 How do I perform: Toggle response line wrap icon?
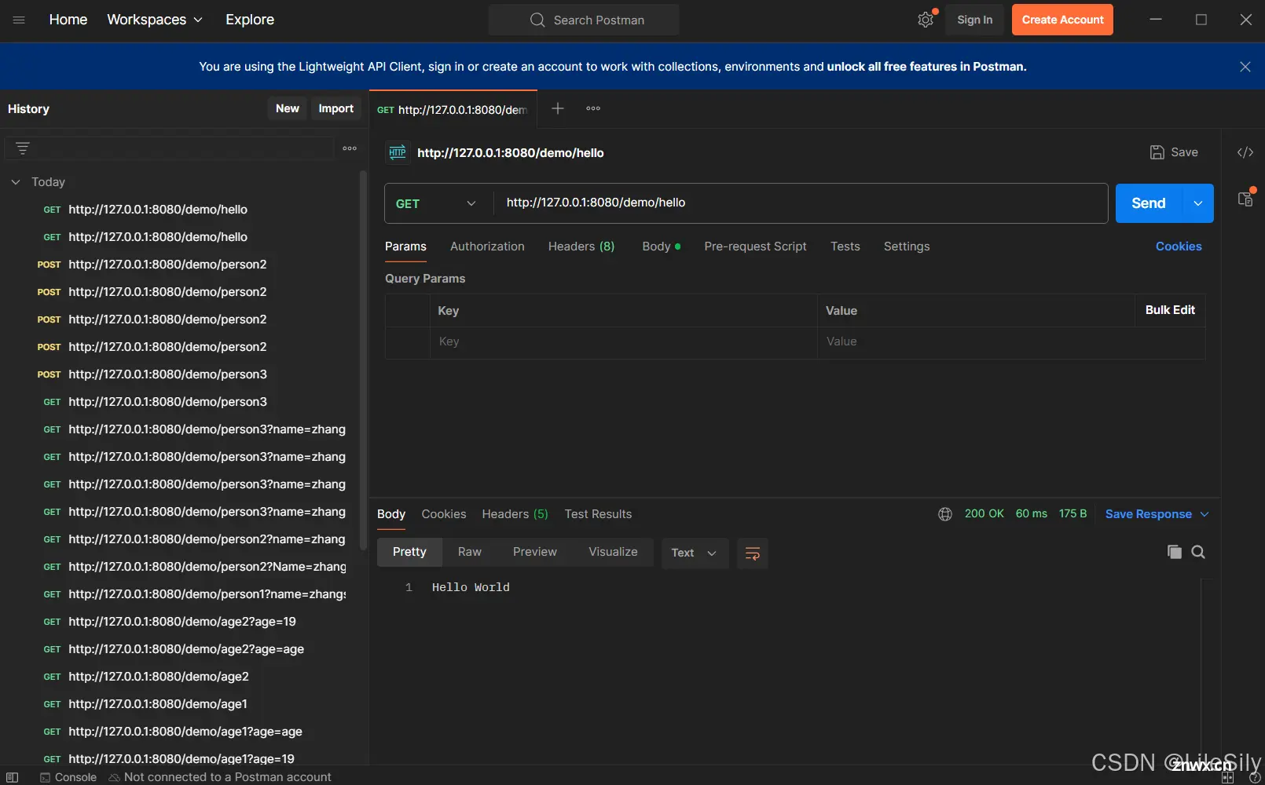(752, 553)
